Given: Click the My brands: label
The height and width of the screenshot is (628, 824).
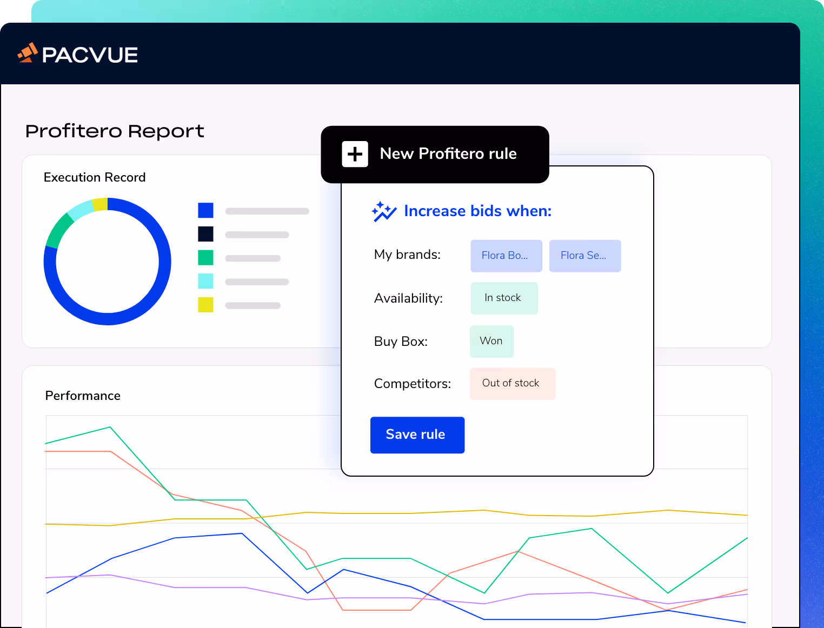Looking at the screenshot, I should pyautogui.click(x=407, y=255).
